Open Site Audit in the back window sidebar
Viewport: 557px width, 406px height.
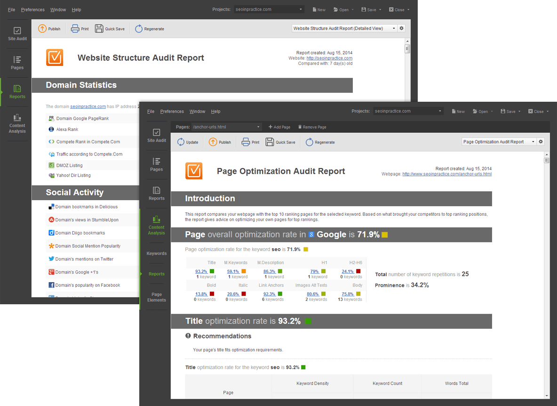click(17, 34)
